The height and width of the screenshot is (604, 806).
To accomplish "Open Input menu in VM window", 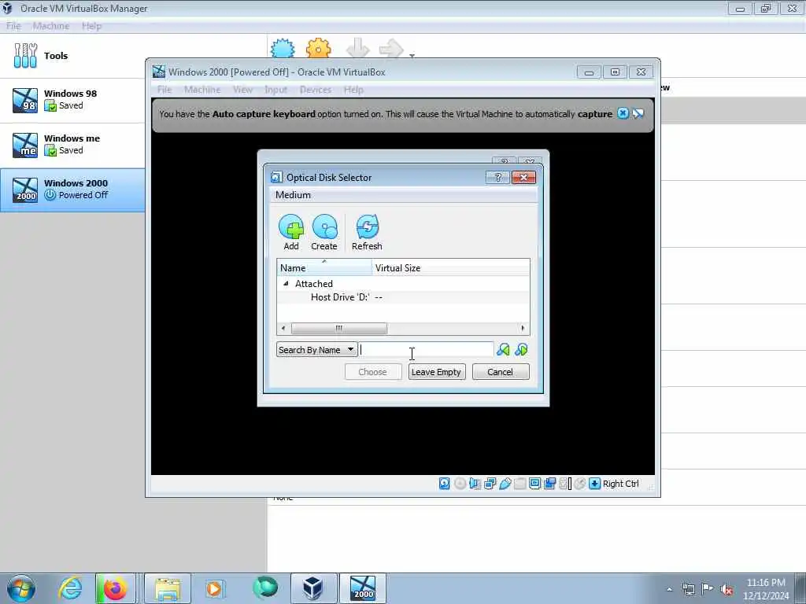I will [x=276, y=90].
